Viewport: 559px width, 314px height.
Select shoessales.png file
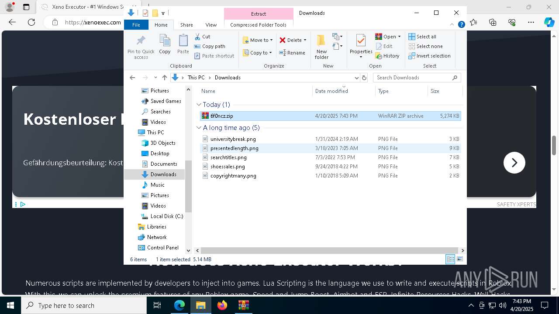(330, 167)
